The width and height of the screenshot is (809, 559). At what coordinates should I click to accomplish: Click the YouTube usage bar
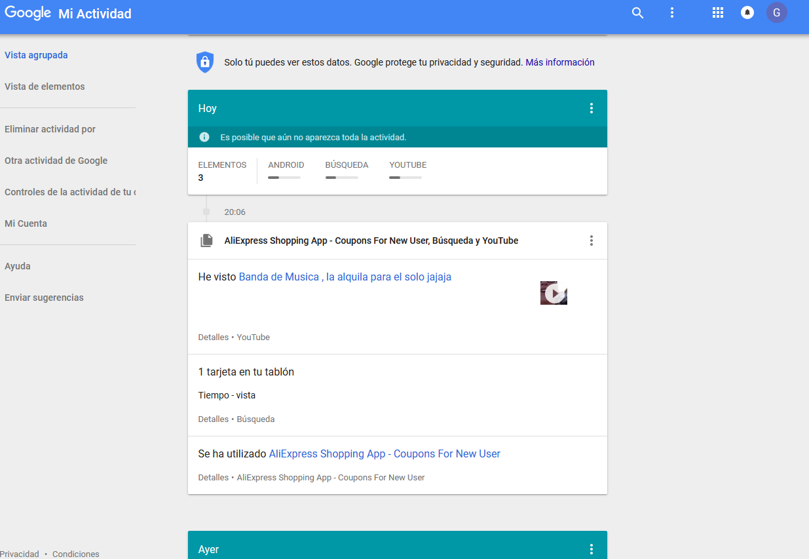pyautogui.click(x=405, y=178)
